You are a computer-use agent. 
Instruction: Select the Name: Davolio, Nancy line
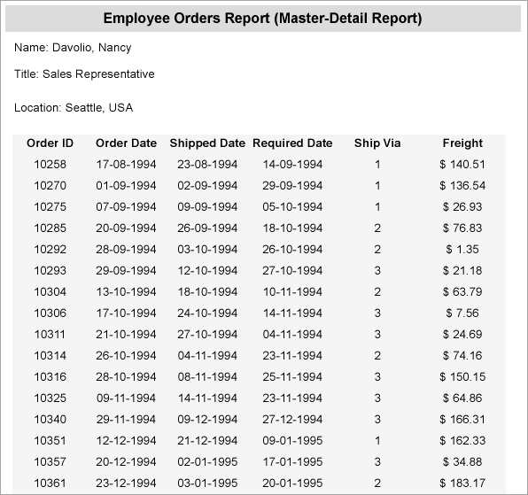(73, 48)
